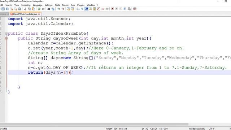The height and width of the screenshot is (130, 231).
Task: Click the 'c.set(year,month-1,day);' statement
Action: [58, 48]
